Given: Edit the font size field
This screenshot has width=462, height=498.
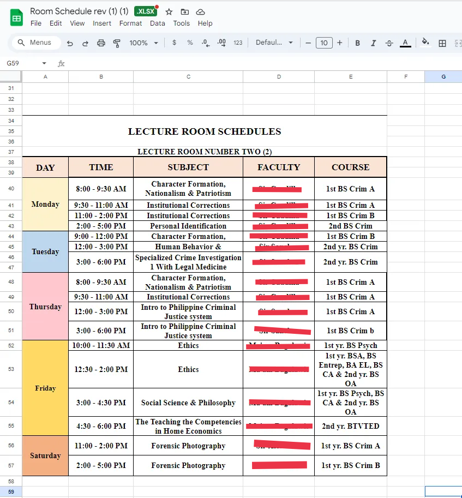Looking at the screenshot, I should click(x=324, y=43).
